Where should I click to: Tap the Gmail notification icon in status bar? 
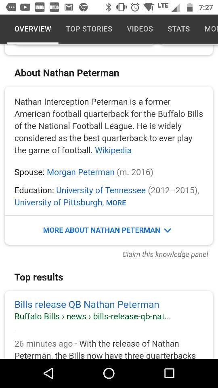69,8
